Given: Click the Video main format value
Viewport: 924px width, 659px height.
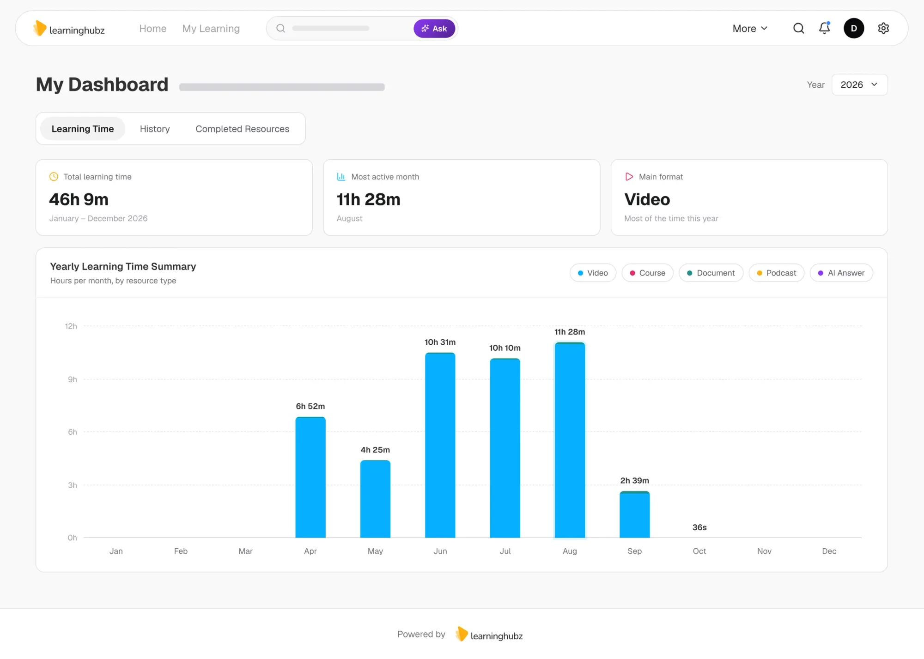Looking at the screenshot, I should [x=647, y=199].
